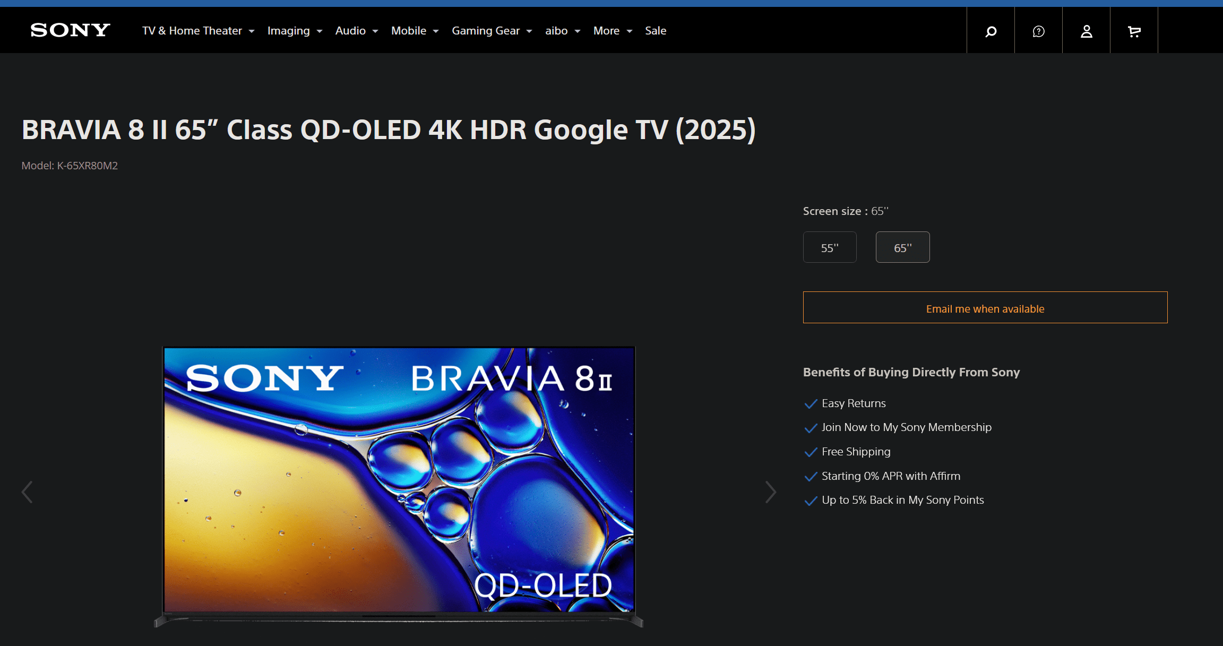This screenshot has height=646, width=1223.
Task: Expand the aibo menu
Action: (563, 31)
